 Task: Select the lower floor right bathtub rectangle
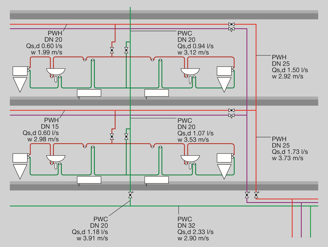(x=157, y=179)
